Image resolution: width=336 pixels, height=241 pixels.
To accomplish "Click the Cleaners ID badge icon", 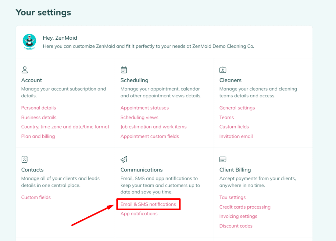I will coord(223,70).
